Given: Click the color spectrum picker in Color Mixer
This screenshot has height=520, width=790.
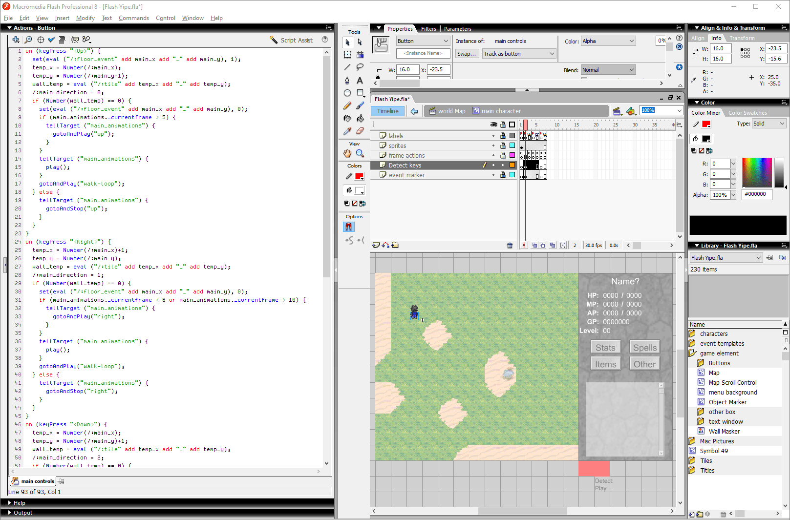Looking at the screenshot, I should pyautogui.click(x=757, y=172).
